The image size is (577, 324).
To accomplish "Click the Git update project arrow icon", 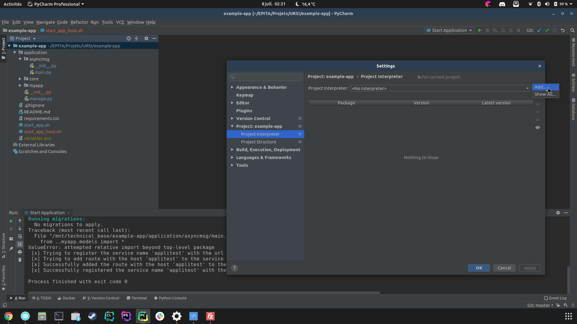I will point(539,30).
